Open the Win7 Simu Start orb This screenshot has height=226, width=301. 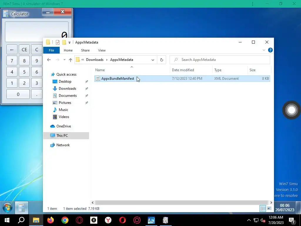(7, 208)
